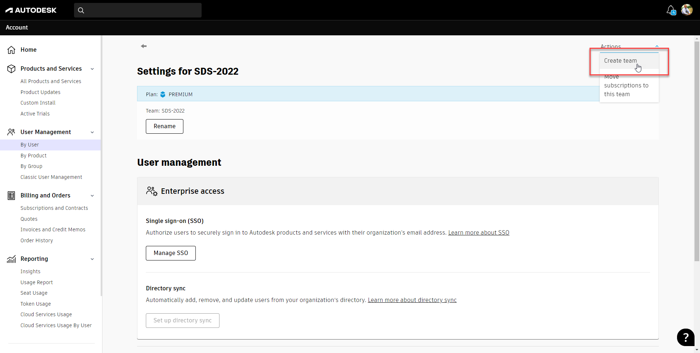
Task: Go back using the arrow icon
Action: point(144,46)
